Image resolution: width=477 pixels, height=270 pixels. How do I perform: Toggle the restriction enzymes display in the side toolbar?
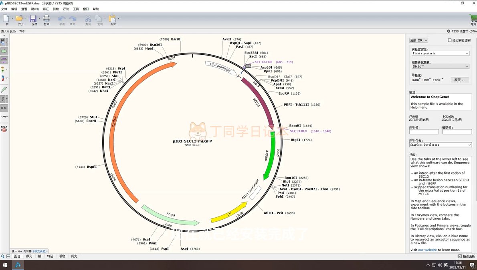click(x=4, y=42)
